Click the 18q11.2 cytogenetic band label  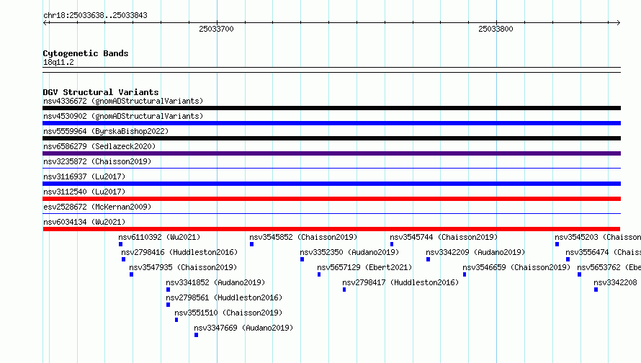[x=58, y=62]
